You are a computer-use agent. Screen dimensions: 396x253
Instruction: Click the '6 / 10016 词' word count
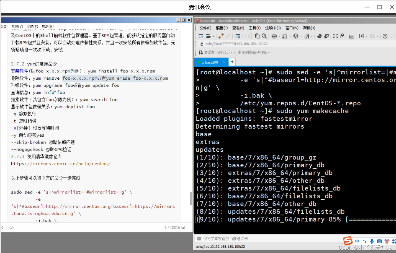174,228
